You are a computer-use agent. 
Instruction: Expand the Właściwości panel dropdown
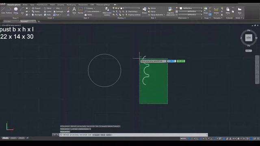183,18
